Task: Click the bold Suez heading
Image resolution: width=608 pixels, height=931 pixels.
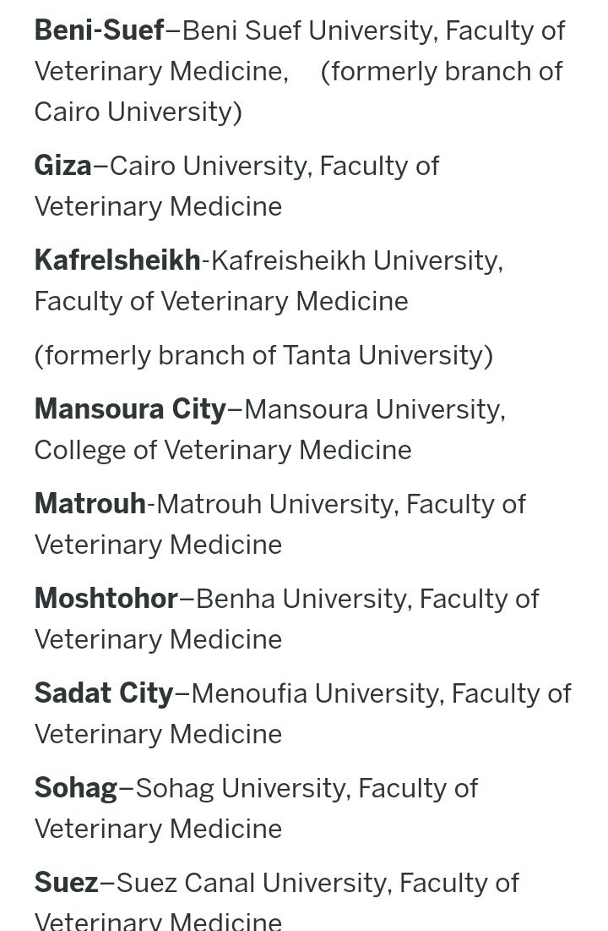Action: [66, 883]
